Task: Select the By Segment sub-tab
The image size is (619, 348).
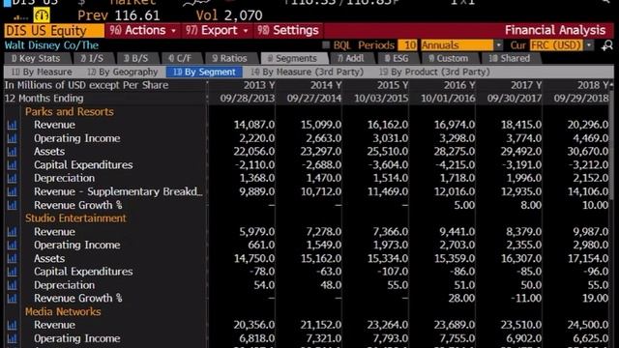Action: click(204, 72)
